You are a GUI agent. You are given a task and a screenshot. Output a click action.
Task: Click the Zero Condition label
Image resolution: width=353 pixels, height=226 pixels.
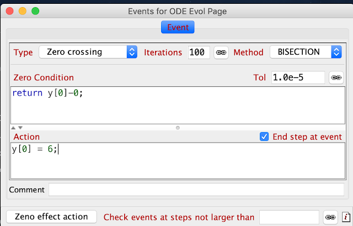[x=44, y=77]
